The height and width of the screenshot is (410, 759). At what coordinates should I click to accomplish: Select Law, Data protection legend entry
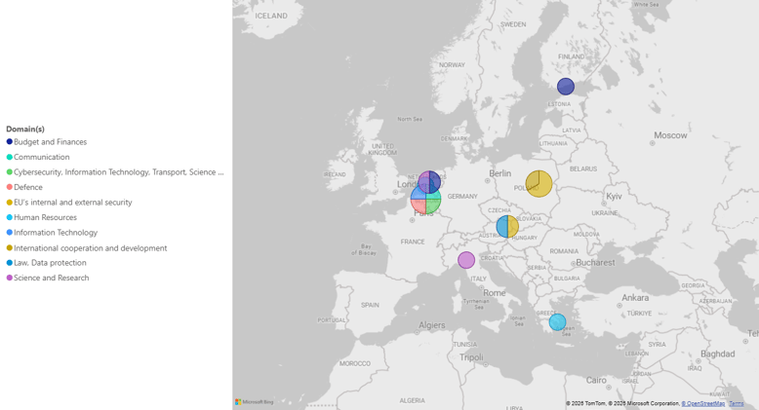click(47, 263)
